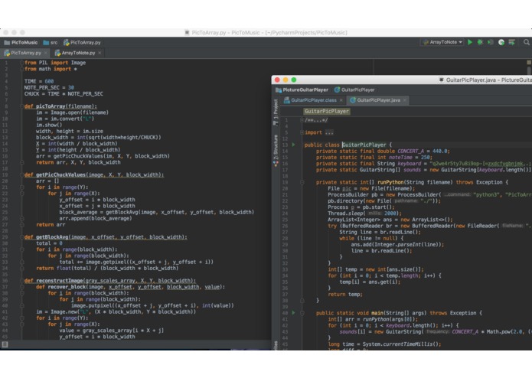Click the arr.append(block_average) line
This screenshot has height=378, width=532.
click(96, 218)
